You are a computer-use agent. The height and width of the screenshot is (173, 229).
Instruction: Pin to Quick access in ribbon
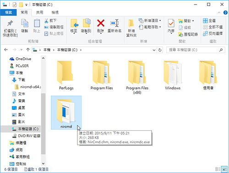(x=10, y=28)
